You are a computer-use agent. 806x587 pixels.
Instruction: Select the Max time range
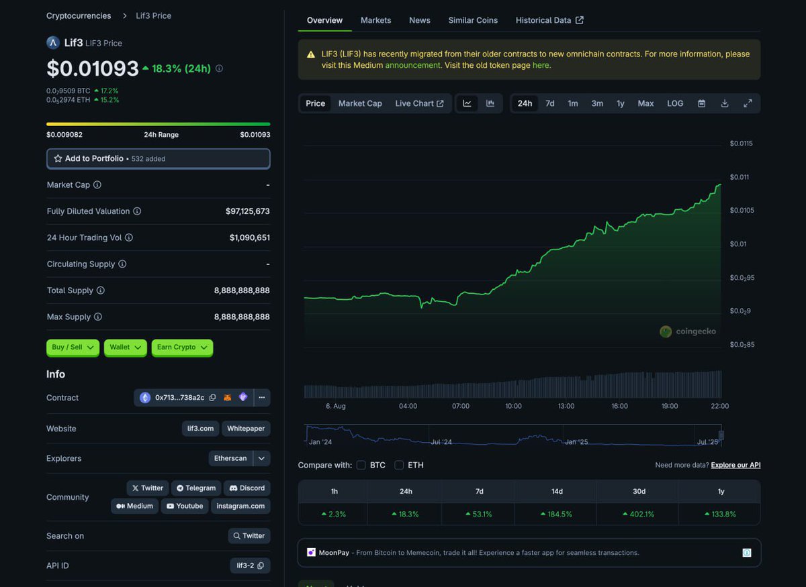[645, 103]
